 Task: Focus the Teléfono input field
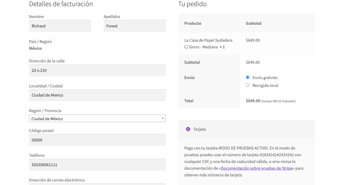coord(97,165)
